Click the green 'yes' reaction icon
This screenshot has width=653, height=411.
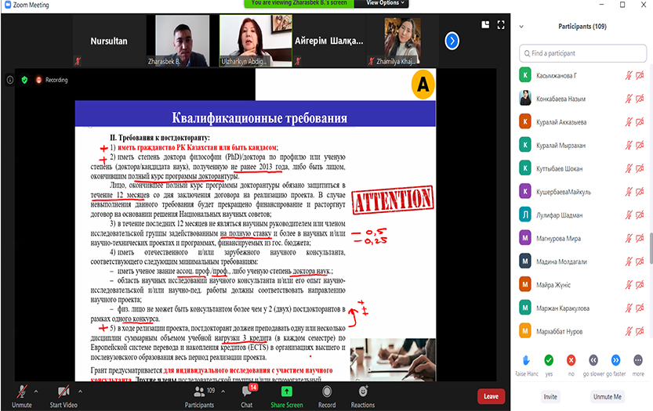pos(549,360)
